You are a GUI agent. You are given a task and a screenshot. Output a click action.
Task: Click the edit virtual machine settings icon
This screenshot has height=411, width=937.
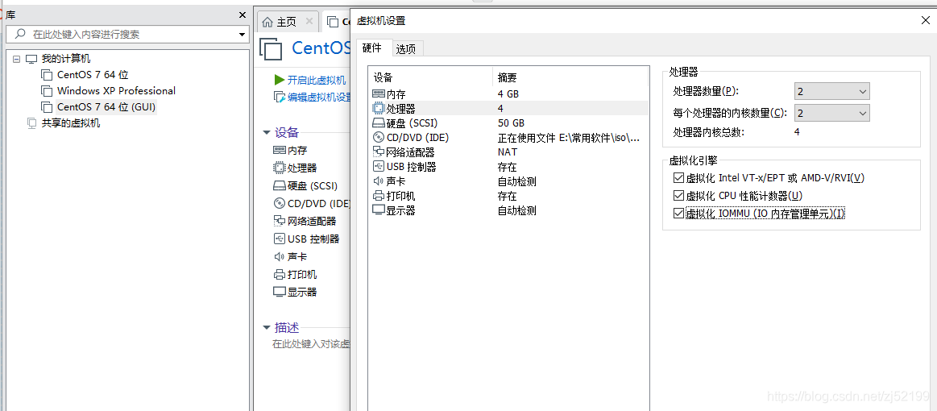(x=279, y=97)
